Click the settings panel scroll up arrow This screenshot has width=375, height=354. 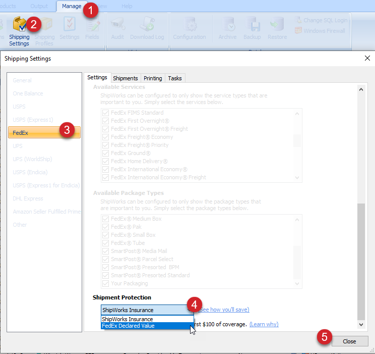click(x=361, y=90)
